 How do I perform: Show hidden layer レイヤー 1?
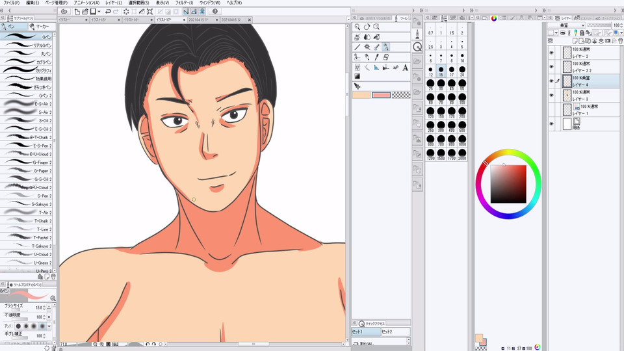(552, 110)
